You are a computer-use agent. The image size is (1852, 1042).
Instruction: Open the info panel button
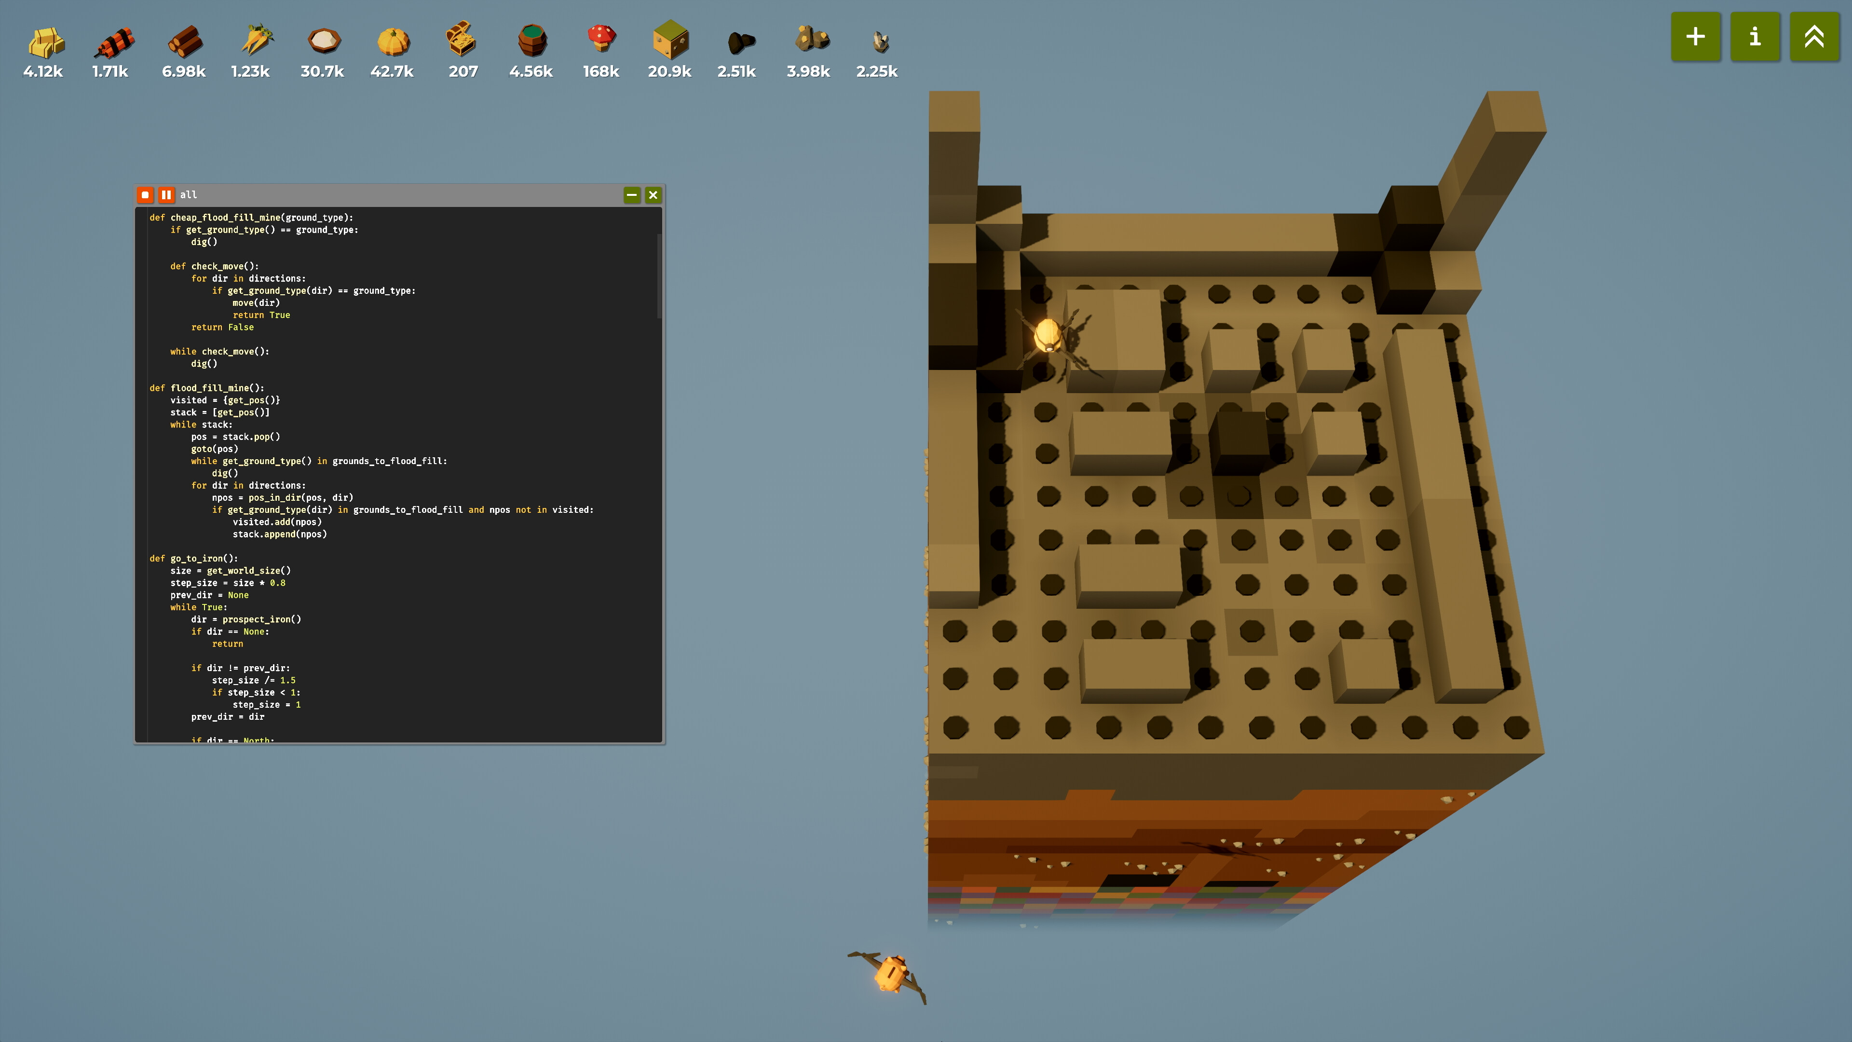point(1755,37)
